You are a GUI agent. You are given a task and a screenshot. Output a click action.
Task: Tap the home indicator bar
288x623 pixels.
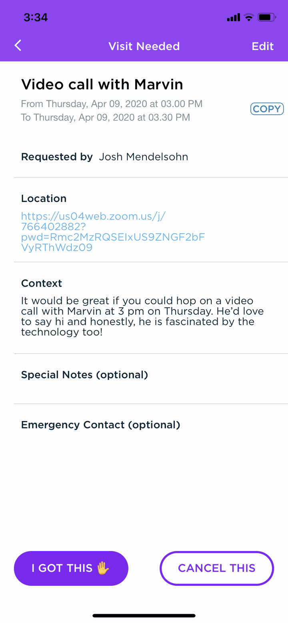pos(144,616)
